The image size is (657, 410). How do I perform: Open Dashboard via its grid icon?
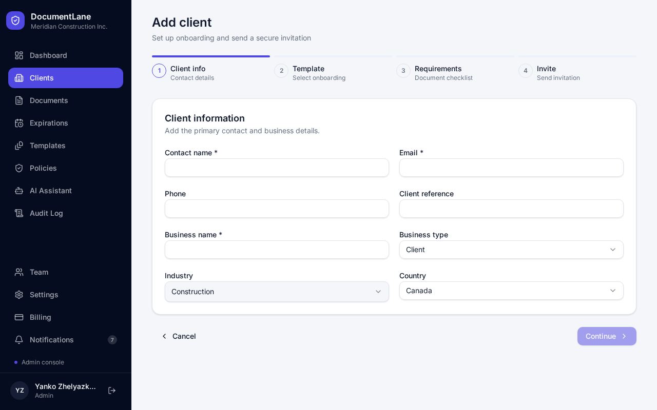(x=19, y=55)
